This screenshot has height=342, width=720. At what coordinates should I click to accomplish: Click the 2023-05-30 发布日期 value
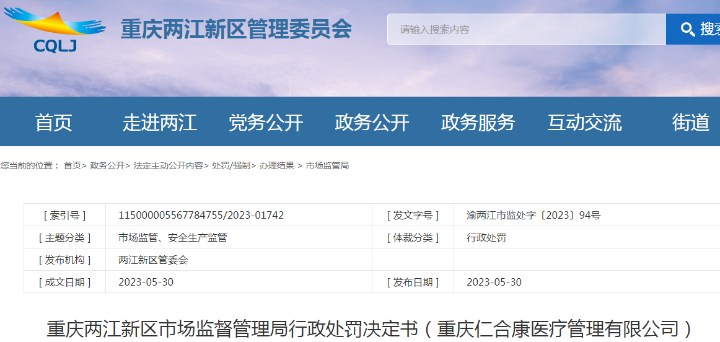(x=494, y=282)
